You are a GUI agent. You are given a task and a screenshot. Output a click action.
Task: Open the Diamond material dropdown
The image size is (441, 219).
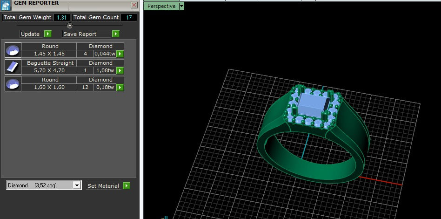[x=77, y=185]
